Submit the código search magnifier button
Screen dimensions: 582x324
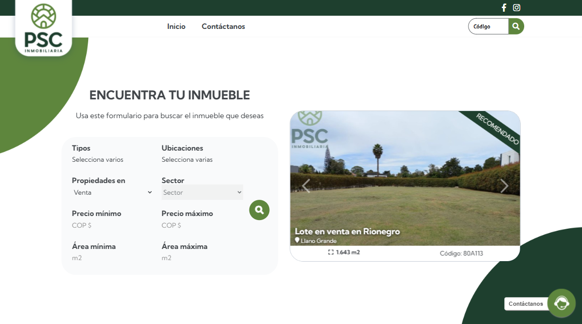click(516, 26)
